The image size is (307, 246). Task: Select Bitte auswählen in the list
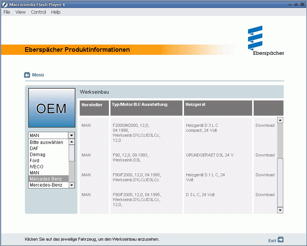(48, 142)
